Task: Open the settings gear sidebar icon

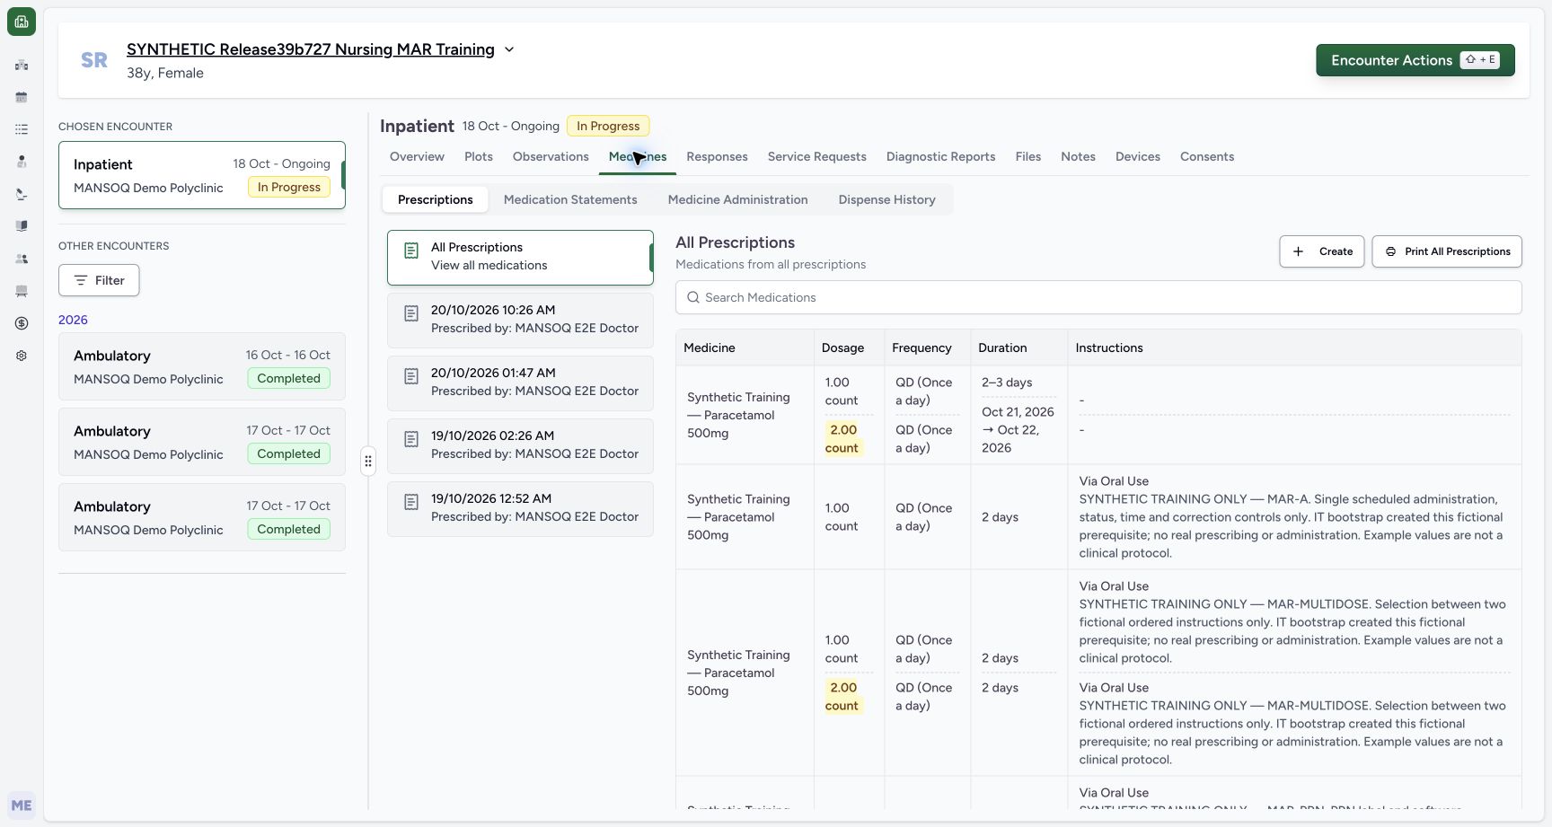Action: (22, 356)
